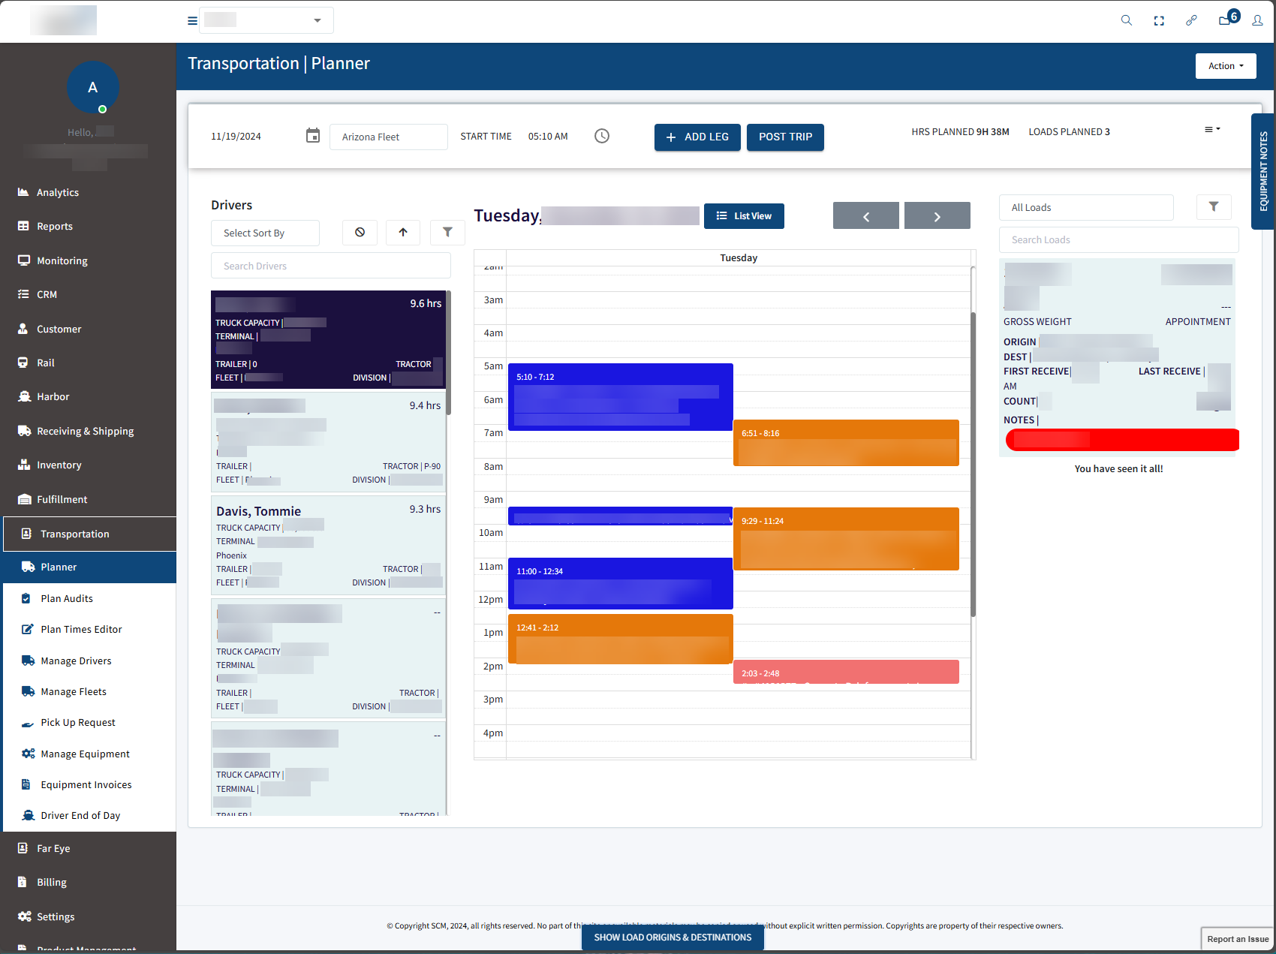Go to previous day on the calendar
Image resolution: width=1276 pixels, height=954 pixels.
866,216
